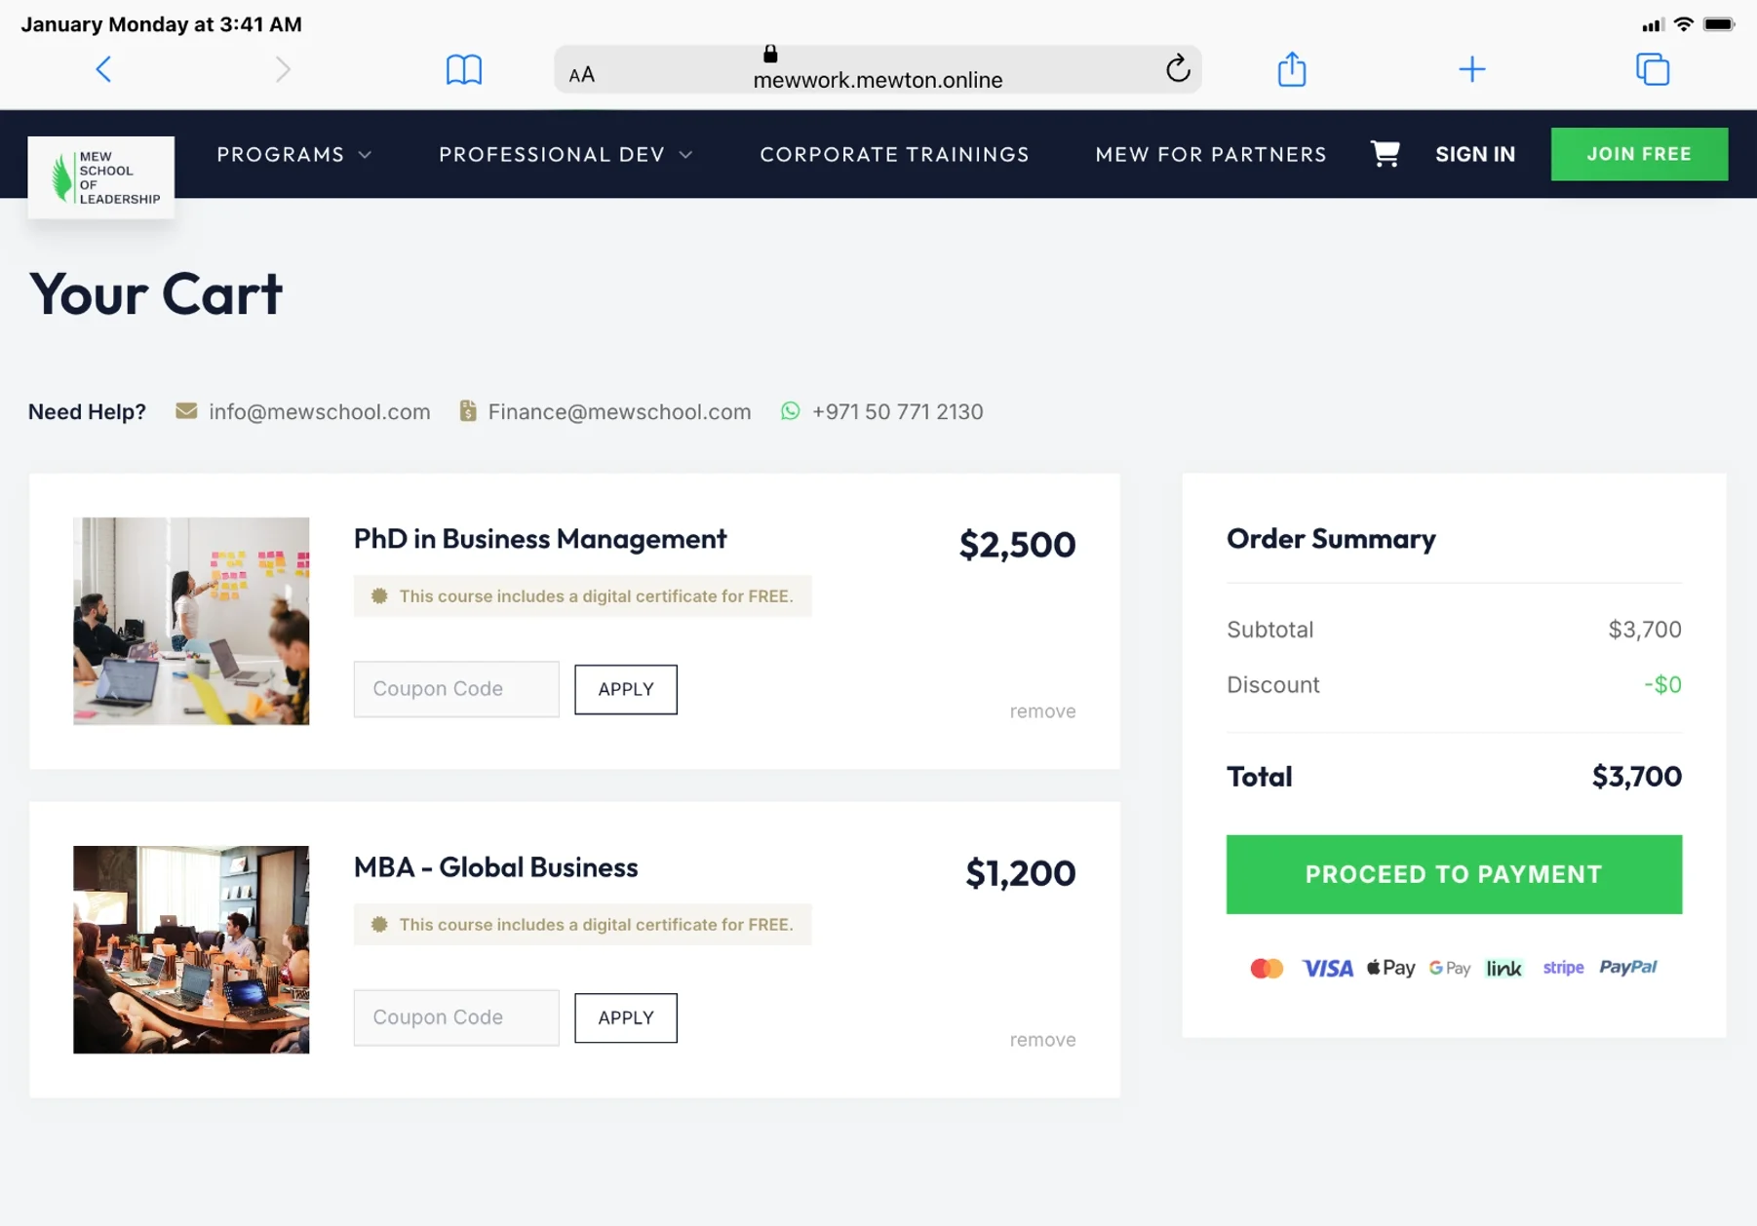Click the PayPal payment logo
This screenshot has width=1757, height=1226.
[1628, 967]
